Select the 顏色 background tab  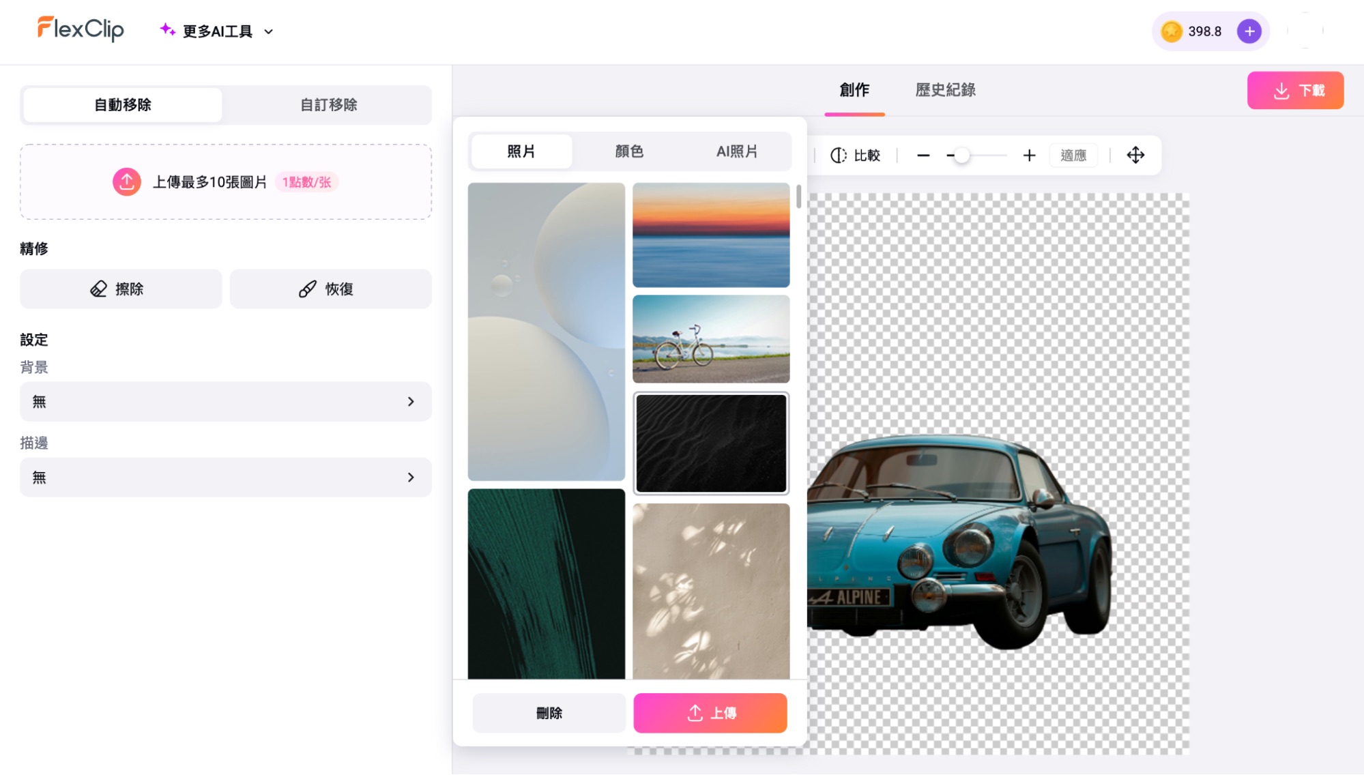click(629, 151)
